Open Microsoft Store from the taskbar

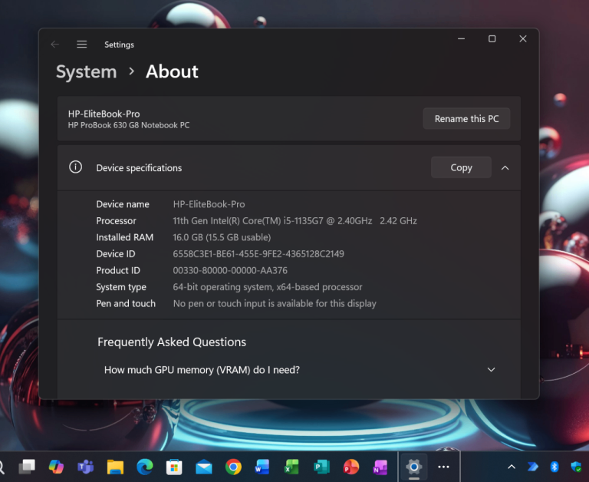(174, 467)
